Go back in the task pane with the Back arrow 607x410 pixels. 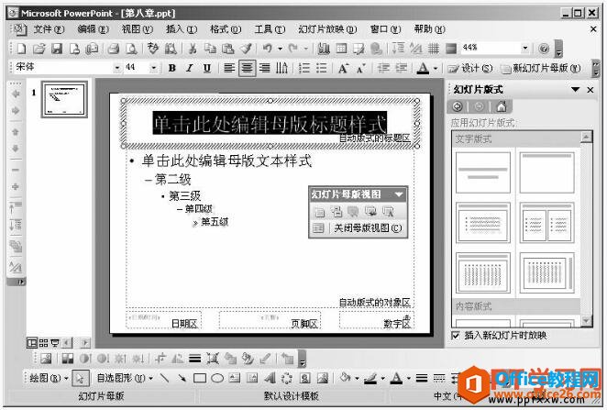tap(458, 106)
